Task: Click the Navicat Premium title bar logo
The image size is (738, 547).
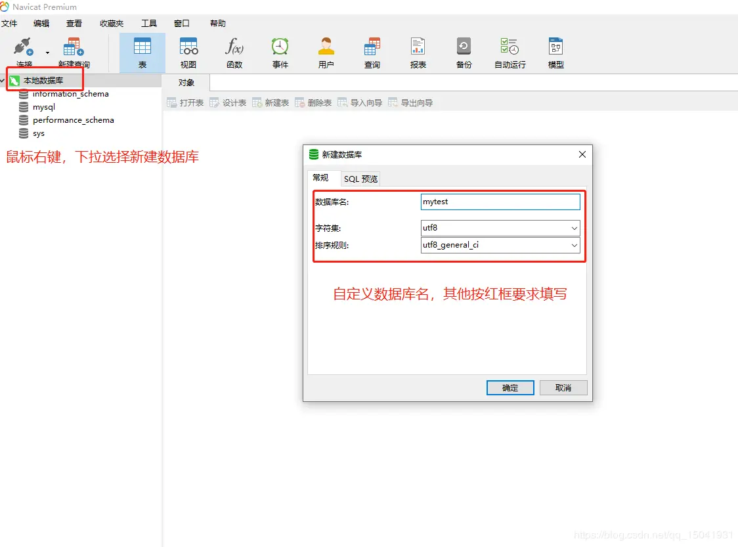Action: coord(4,7)
